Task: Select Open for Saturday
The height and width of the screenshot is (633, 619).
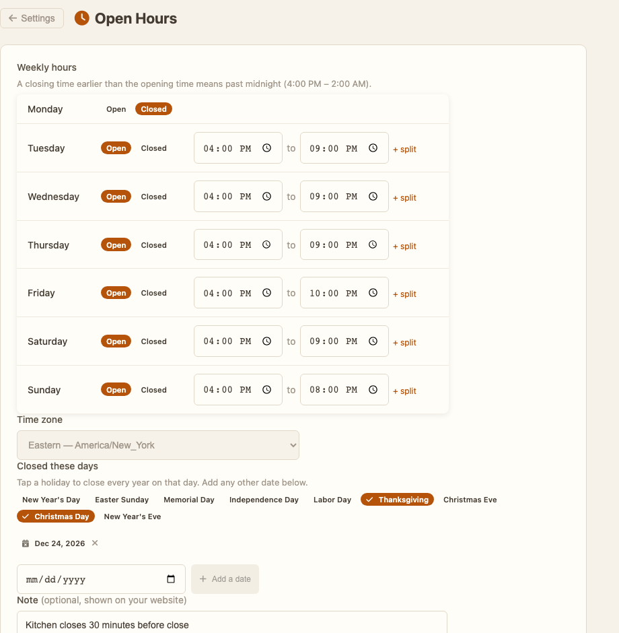Action: (x=116, y=341)
